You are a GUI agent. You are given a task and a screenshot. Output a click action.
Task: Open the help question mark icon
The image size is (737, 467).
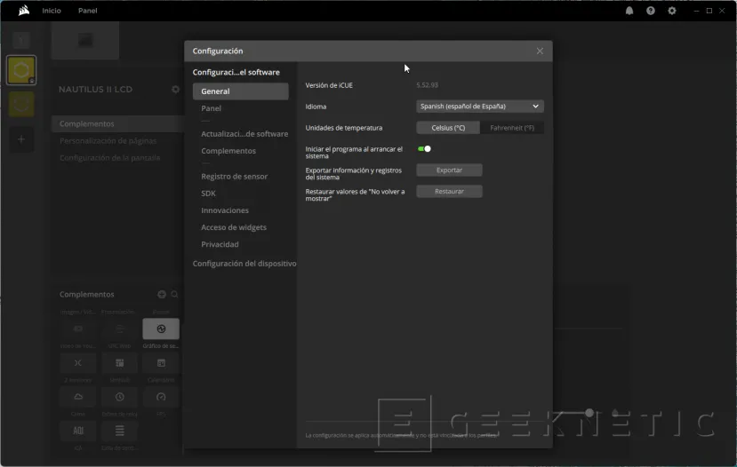coord(651,11)
